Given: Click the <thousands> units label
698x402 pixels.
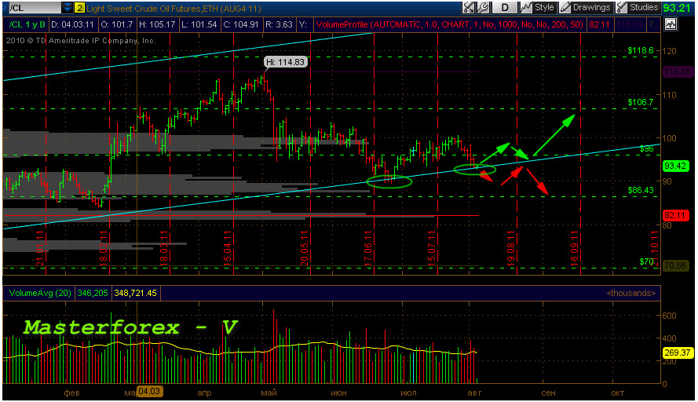Looking at the screenshot, I should click(630, 293).
